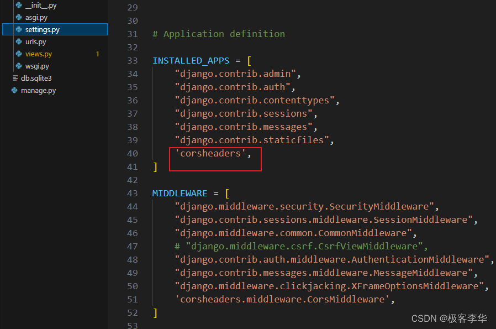496x329 pixels.
Task: Click the "django.contrib.contenttypes" string
Action: pos(255,101)
